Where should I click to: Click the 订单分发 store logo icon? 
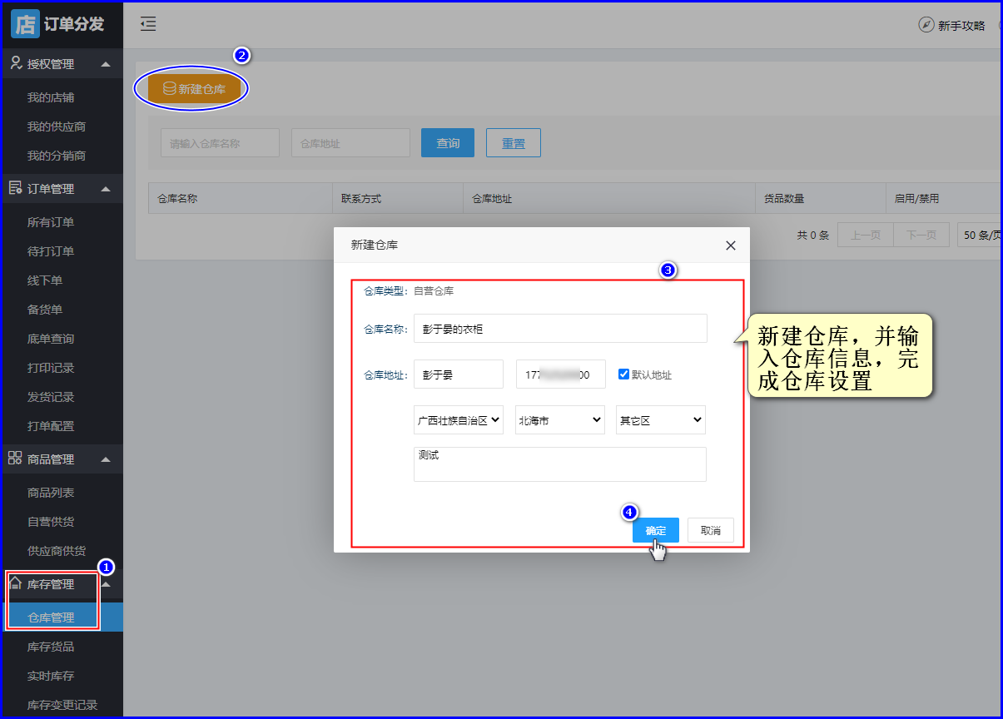click(25, 23)
